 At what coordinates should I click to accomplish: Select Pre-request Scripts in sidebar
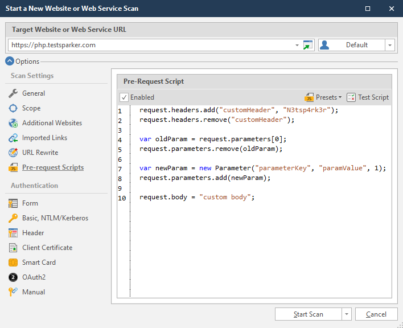(x=52, y=167)
